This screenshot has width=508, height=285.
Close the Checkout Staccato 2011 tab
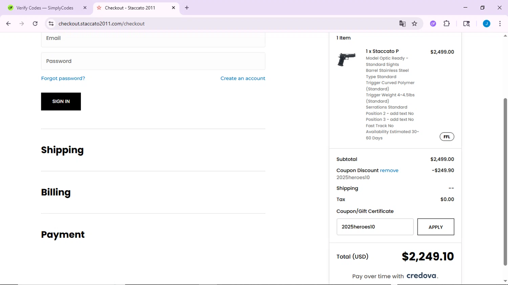173,8
